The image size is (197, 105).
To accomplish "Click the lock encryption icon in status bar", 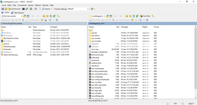I will pos(168,104).
